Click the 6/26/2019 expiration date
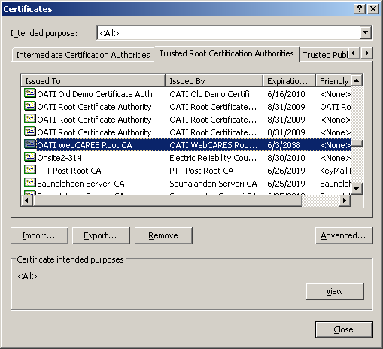This screenshot has height=349, width=383. (286, 171)
